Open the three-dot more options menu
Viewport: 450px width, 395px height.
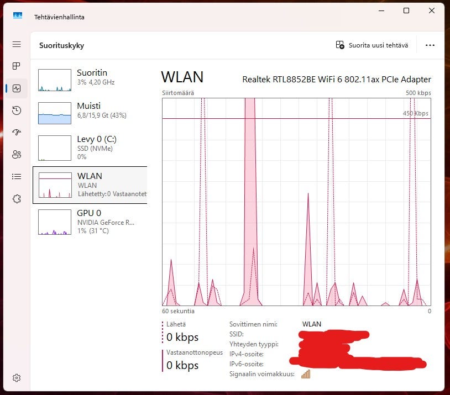[x=430, y=45]
